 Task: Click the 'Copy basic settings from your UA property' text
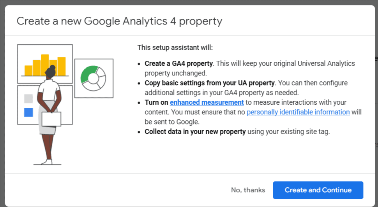click(x=210, y=83)
